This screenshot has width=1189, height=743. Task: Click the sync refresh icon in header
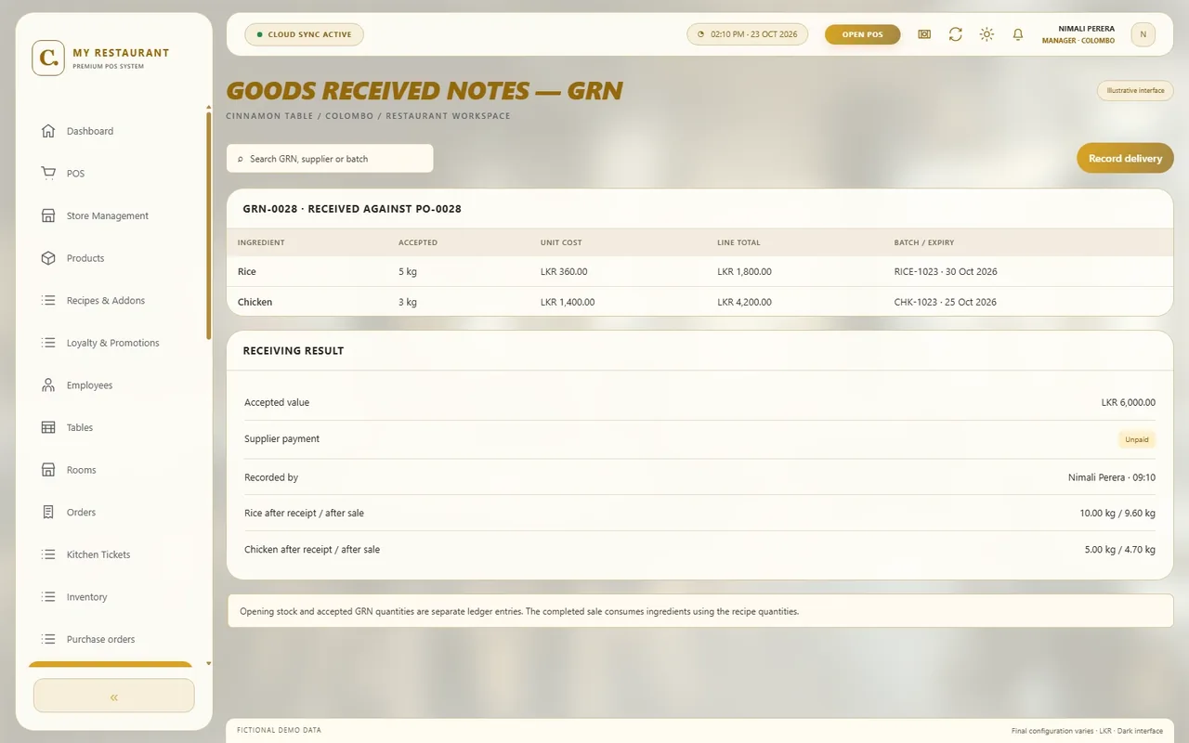click(x=955, y=34)
